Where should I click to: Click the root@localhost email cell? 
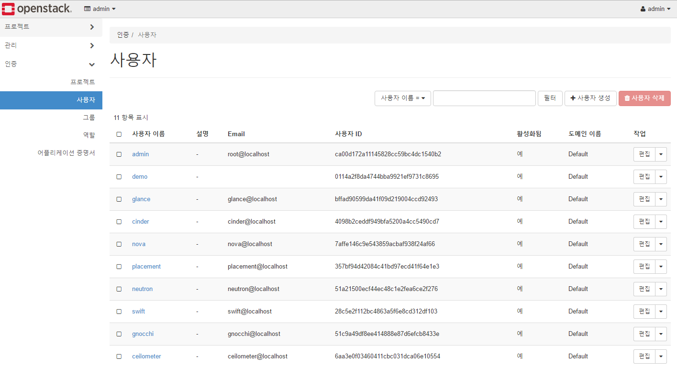pos(248,154)
